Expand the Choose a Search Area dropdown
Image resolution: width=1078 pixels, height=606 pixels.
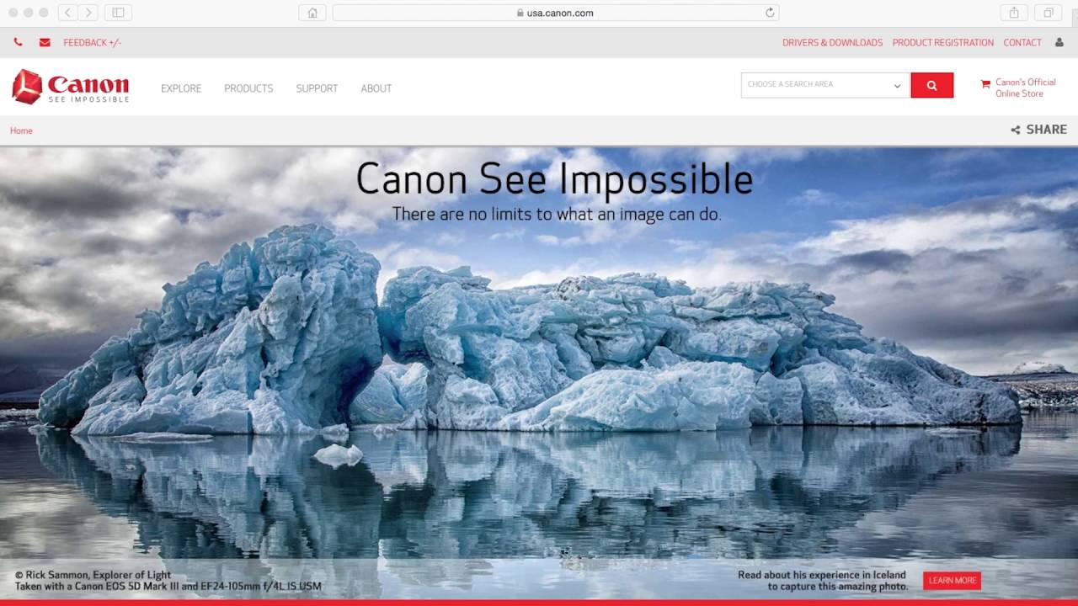[825, 85]
